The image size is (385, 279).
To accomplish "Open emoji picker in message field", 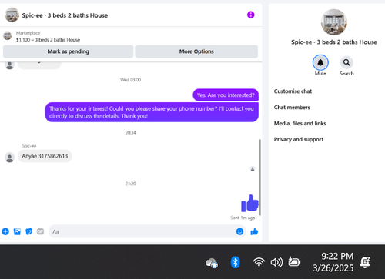I will click(239, 231).
